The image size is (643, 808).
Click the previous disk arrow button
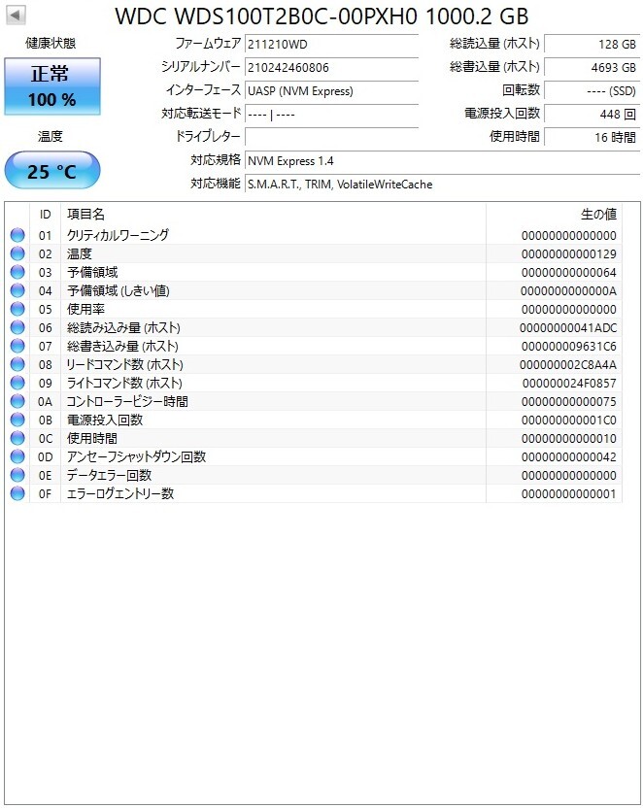[x=16, y=16]
